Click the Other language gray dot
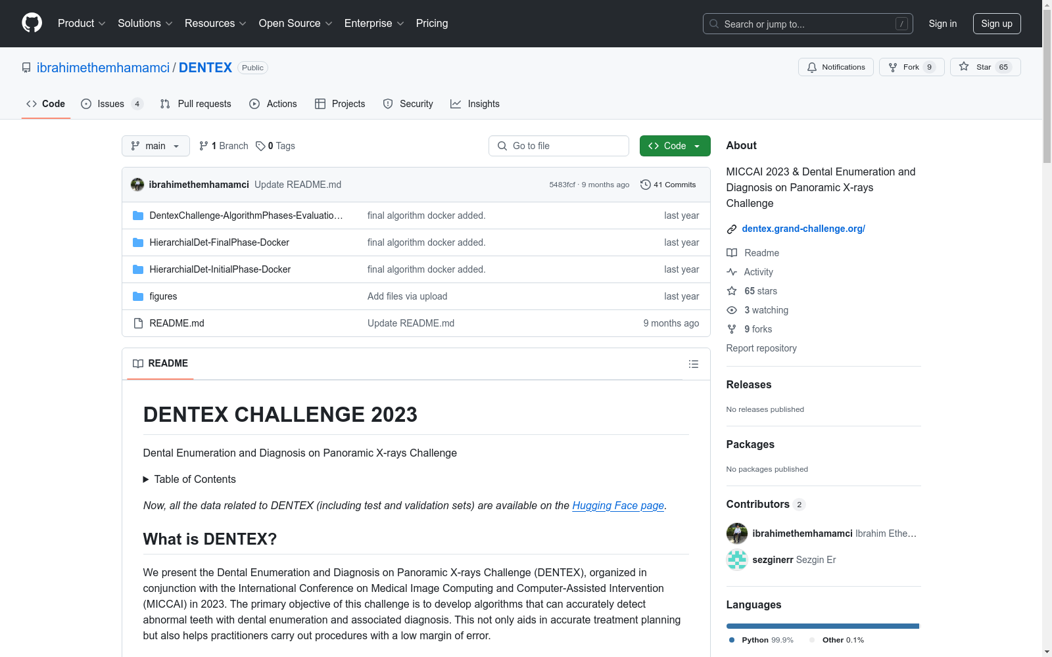The height and width of the screenshot is (657, 1052). pos(812,640)
